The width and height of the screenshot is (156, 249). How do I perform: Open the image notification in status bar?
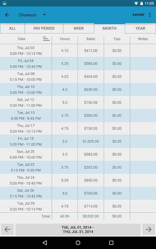[x=5, y=3]
